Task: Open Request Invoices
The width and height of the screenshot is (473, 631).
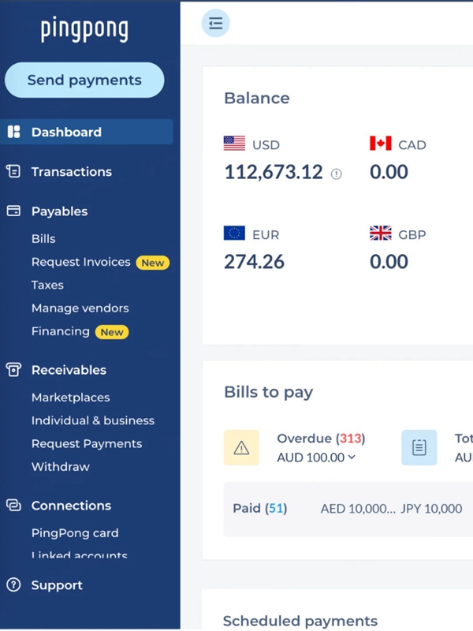Action: pyautogui.click(x=81, y=262)
